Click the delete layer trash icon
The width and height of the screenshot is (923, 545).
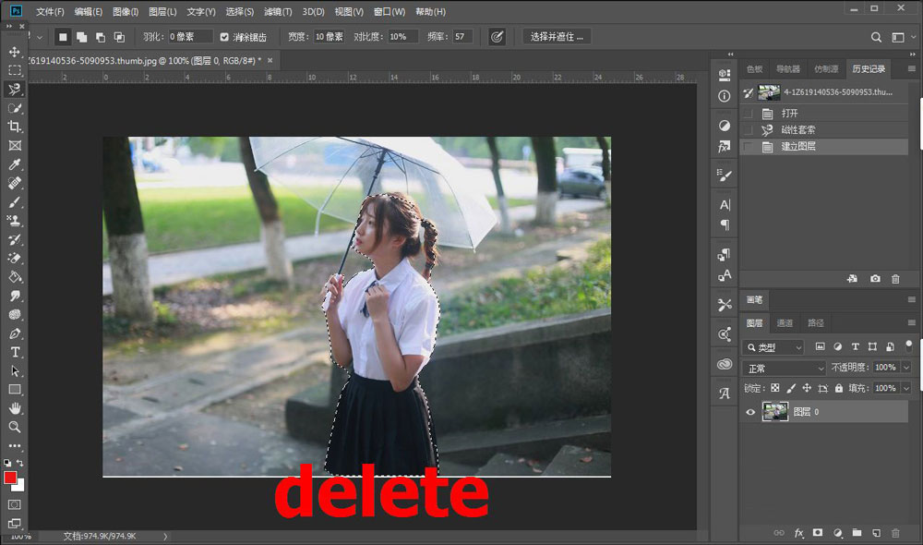[895, 533]
